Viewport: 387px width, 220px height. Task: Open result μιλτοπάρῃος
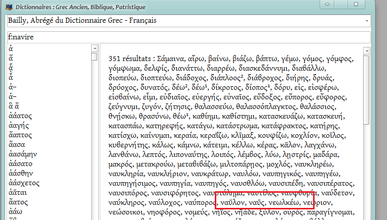click(242, 164)
